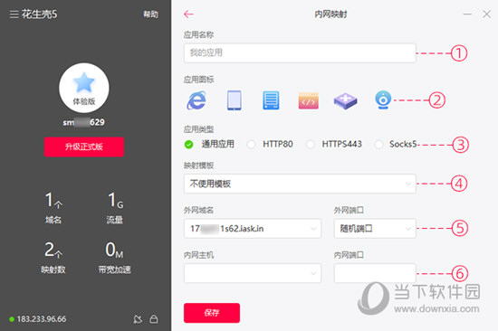The width and height of the screenshot is (498, 331).
Task: Click the green online status dot
Action: (x=12, y=319)
